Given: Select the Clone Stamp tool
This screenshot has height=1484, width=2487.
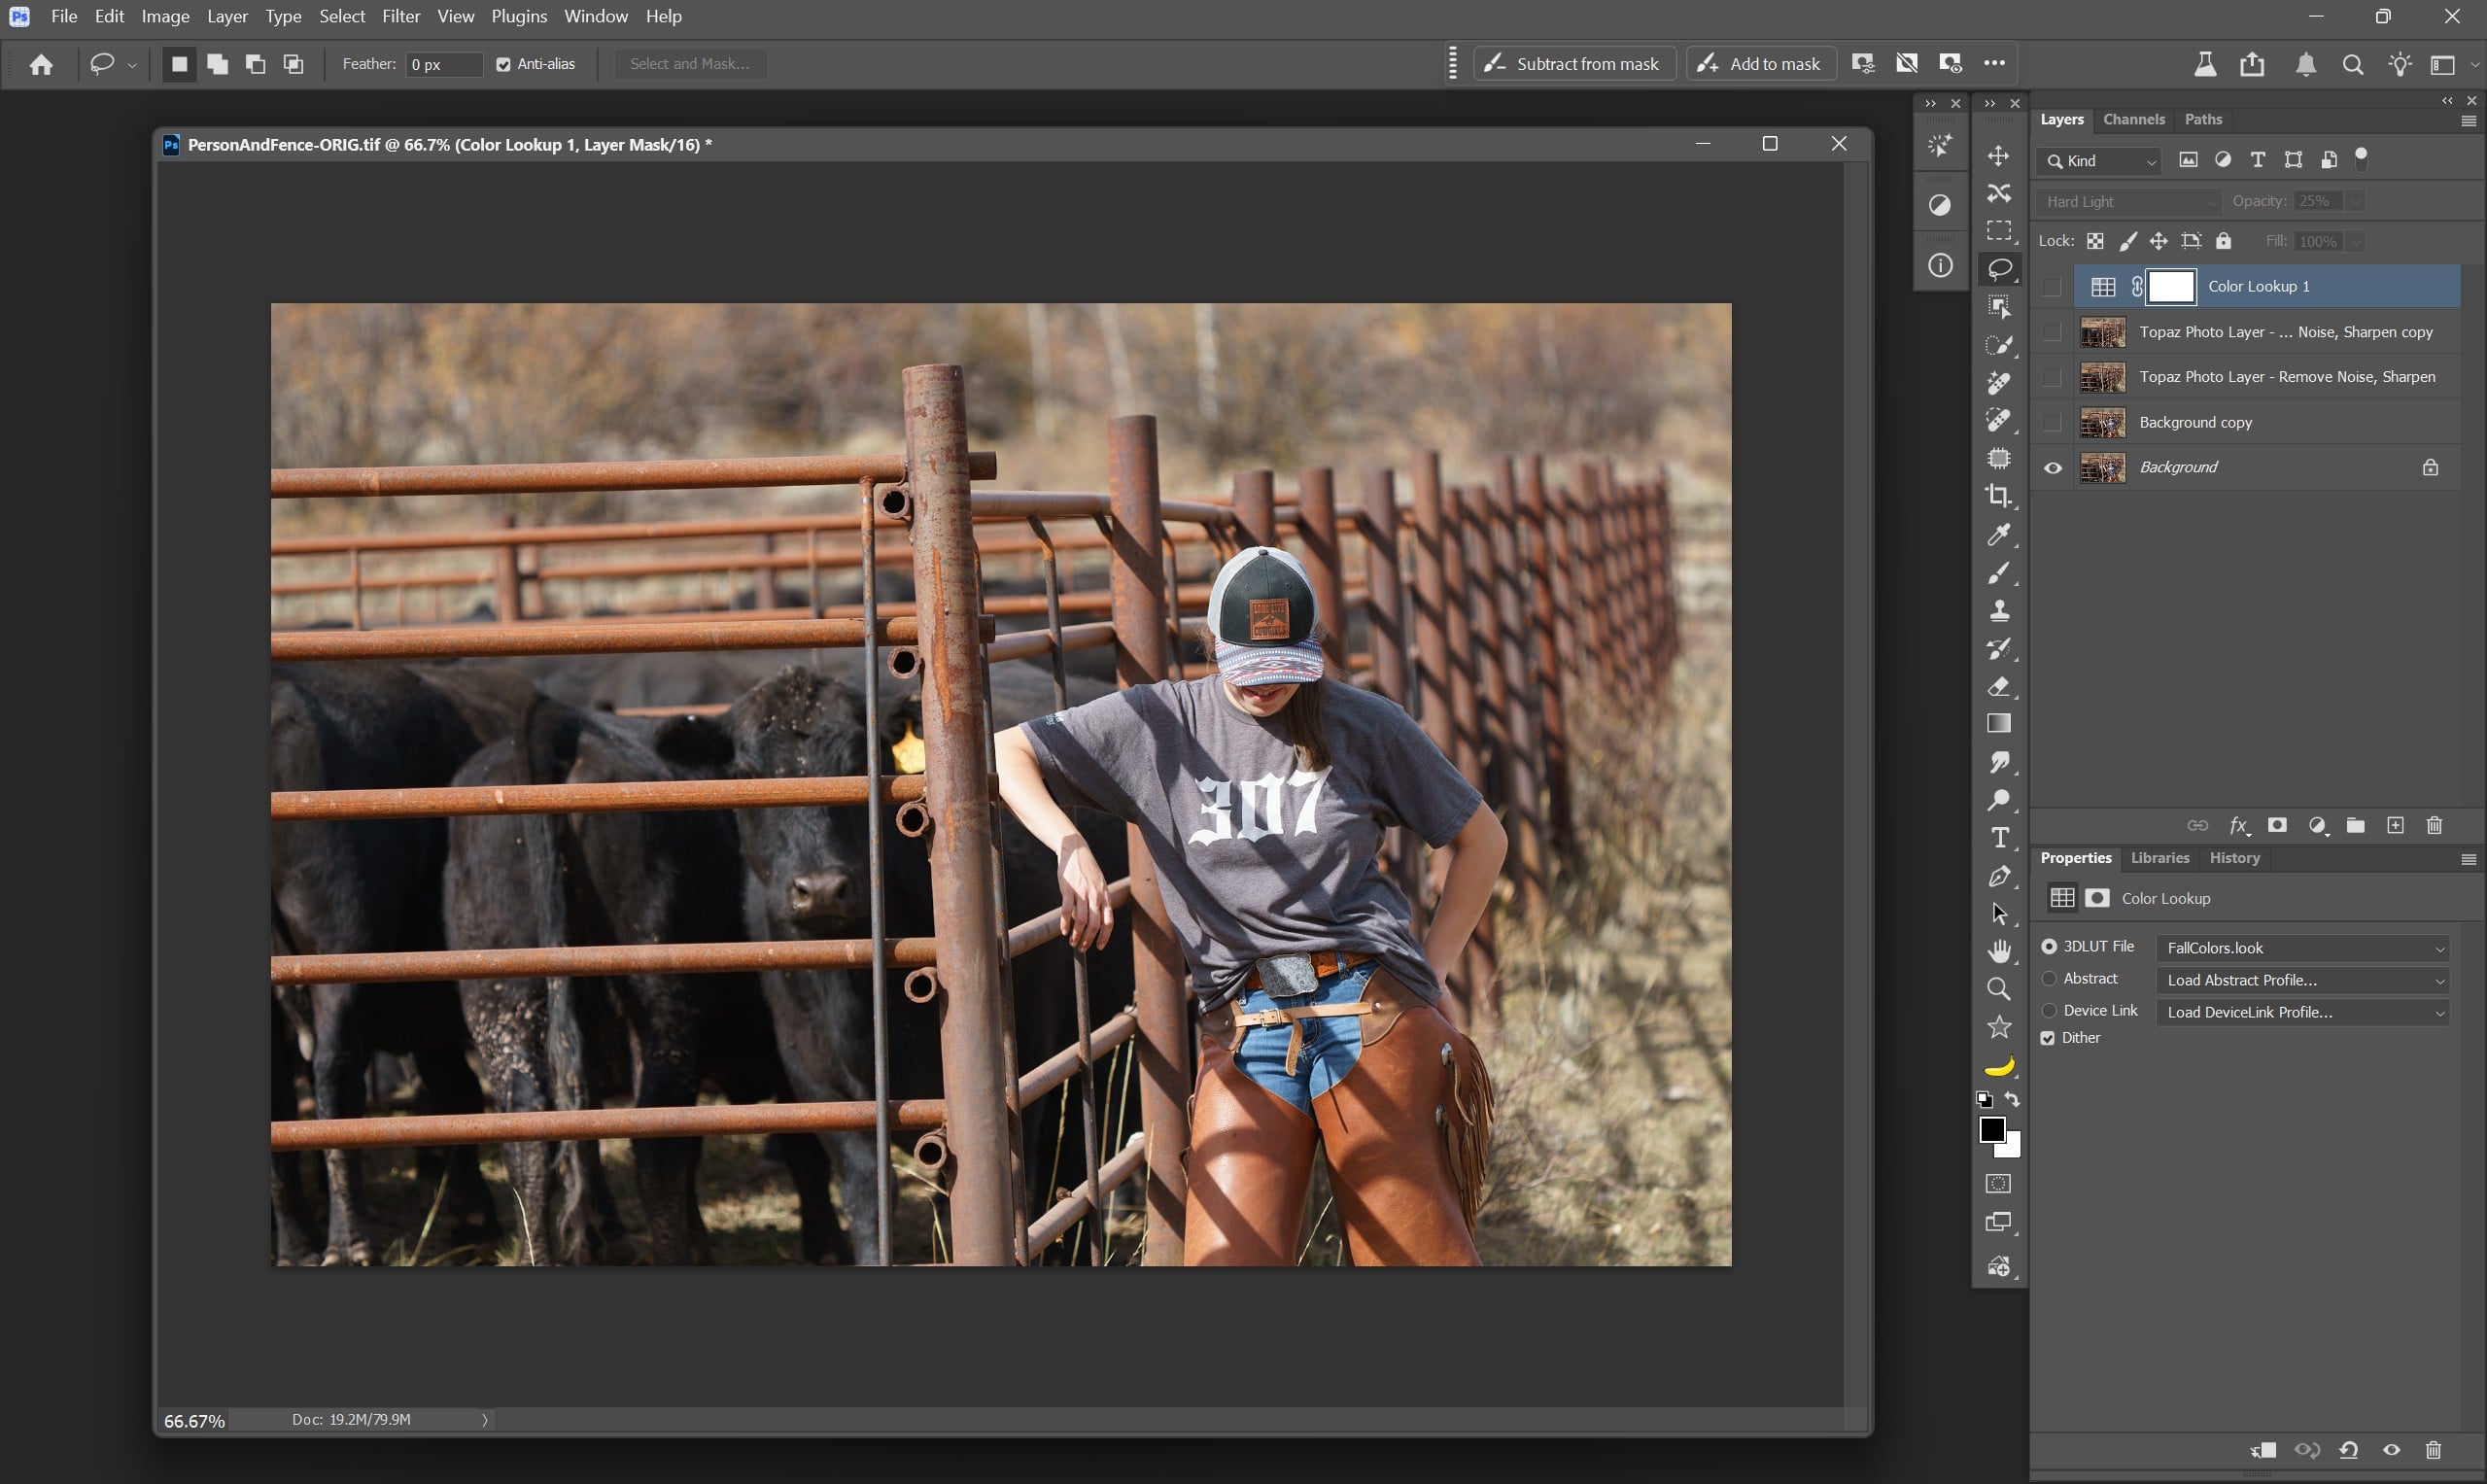Looking at the screenshot, I should click(x=1998, y=610).
